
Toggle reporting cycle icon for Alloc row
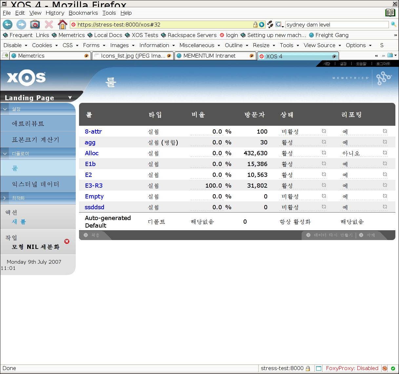click(x=385, y=153)
